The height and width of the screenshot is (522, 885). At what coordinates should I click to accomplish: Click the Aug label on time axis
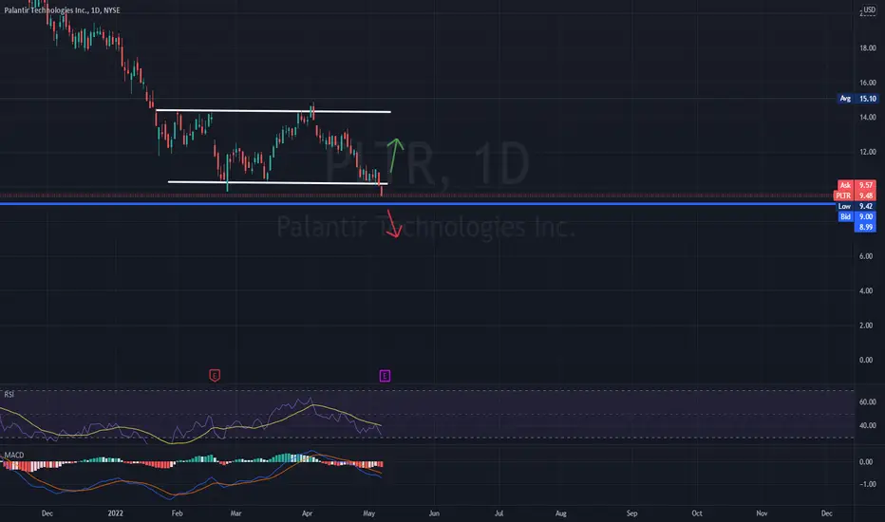click(560, 513)
